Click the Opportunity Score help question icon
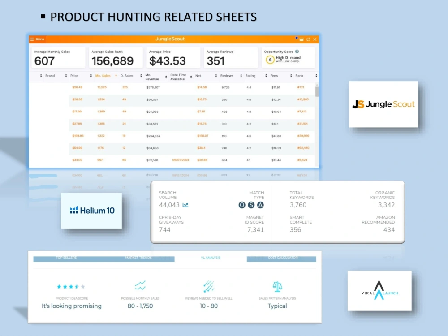448x336 pixels. pyautogui.click(x=297, y=52)
